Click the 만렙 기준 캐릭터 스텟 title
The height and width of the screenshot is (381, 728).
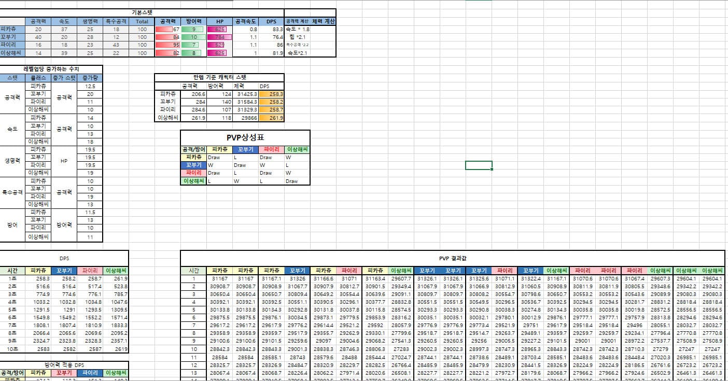point(219,77)
